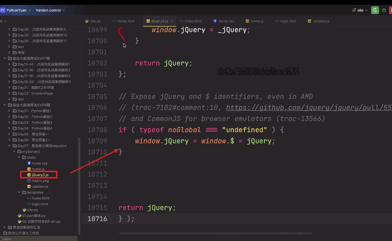Select the Day15-16 folder icon

click(14, 70)
